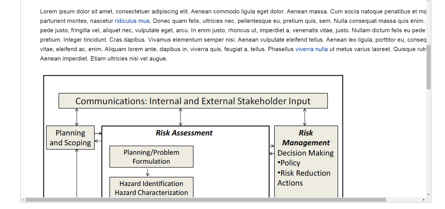Click the Policy bullet in Risk Management
The image size is (445, 209).
tap(289, 163)
